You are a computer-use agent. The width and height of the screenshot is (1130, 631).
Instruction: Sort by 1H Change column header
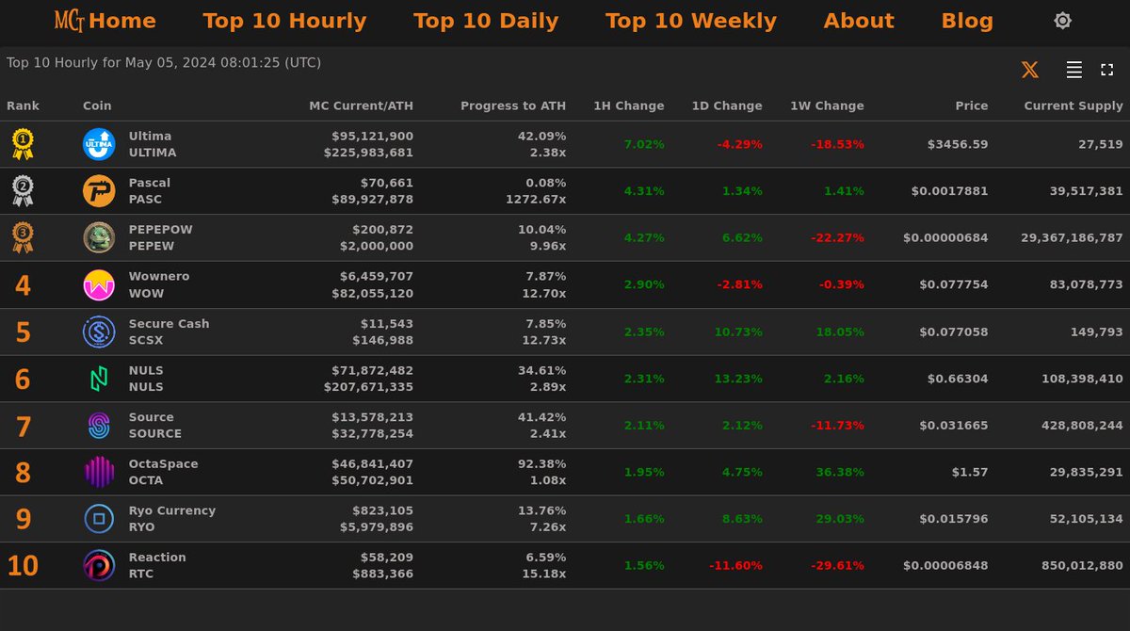(x=629, y=105)
